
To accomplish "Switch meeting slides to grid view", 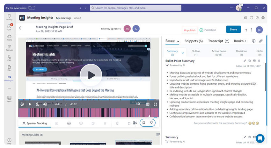I will [157, 135].
